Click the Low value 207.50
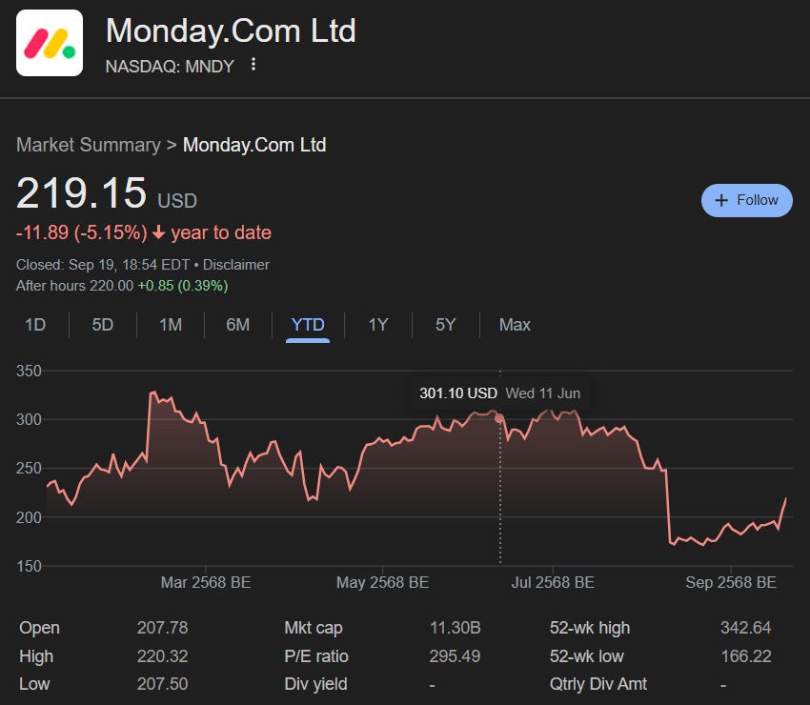 (162, 684)
